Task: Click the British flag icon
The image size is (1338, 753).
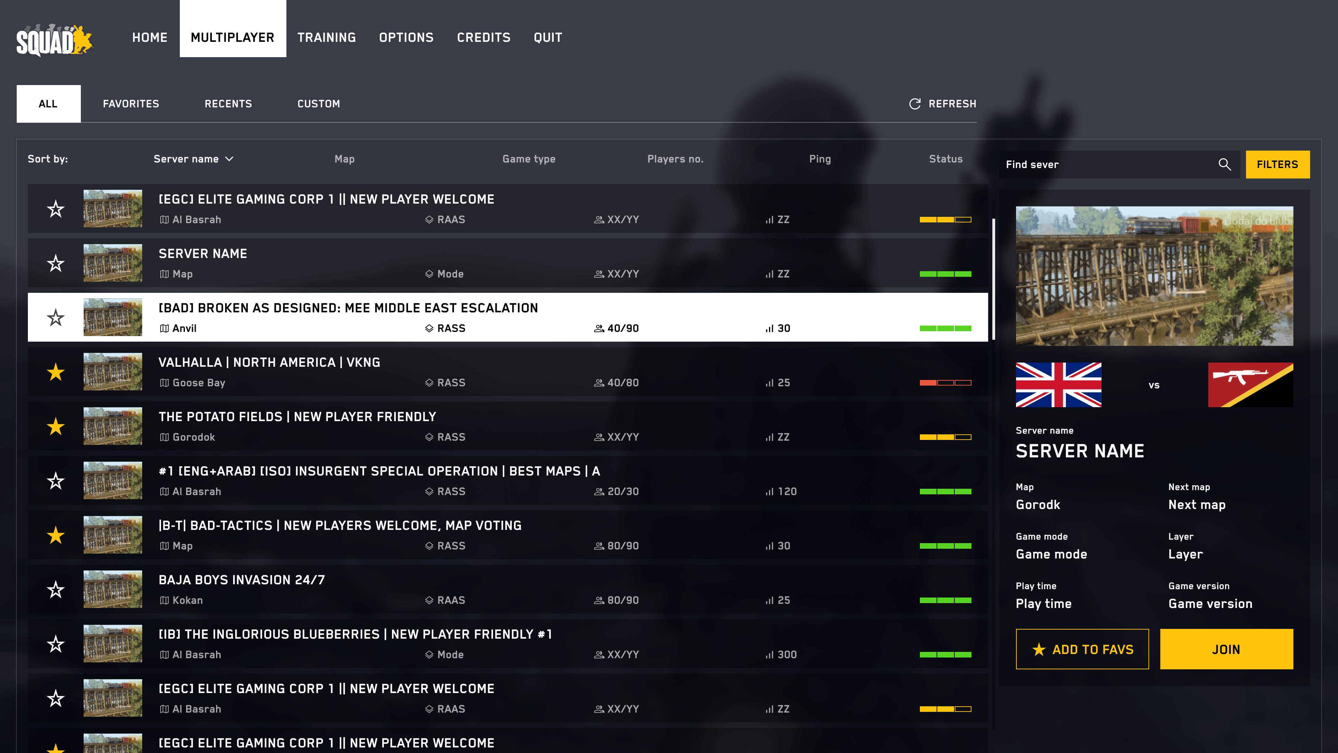Action: pyautogui.click(x=1058, y=385)
